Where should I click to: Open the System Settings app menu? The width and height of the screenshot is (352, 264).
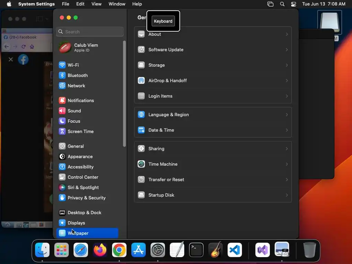pyautogui.click(x=36, y=4)
